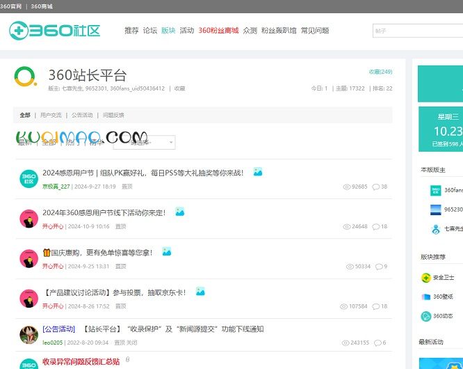Open 粉丝轰趴馆 nav item
The height and width of the screenshot is (369, 463).
(279, 31)
